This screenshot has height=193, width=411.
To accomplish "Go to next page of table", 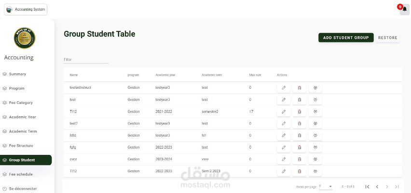I will click(x=387, y=187).
